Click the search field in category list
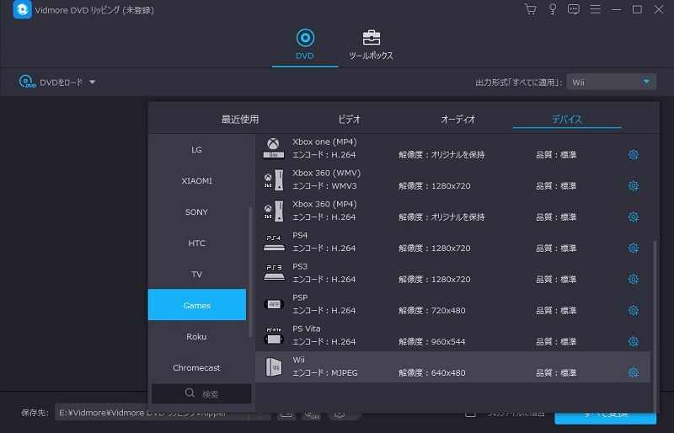 coord(201,393)
